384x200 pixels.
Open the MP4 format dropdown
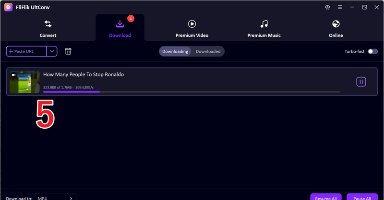tap(55, 197)
